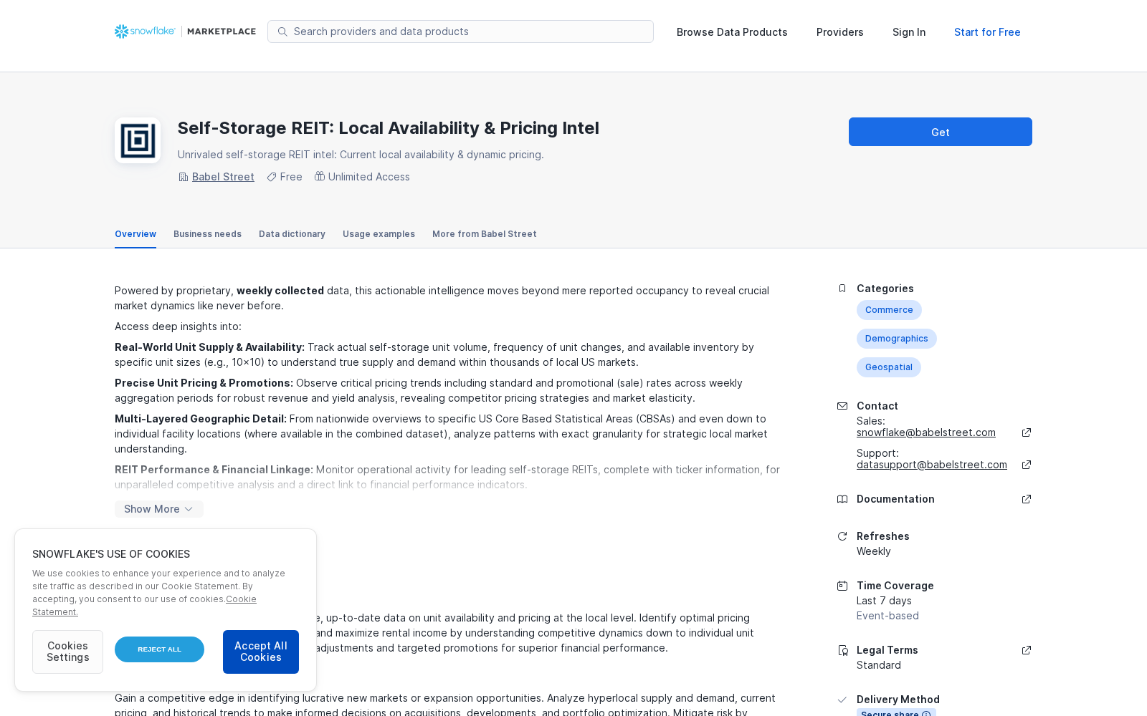Open the Data dictionary tab
The image size is (1147, 716).
[x=292, y=234]
